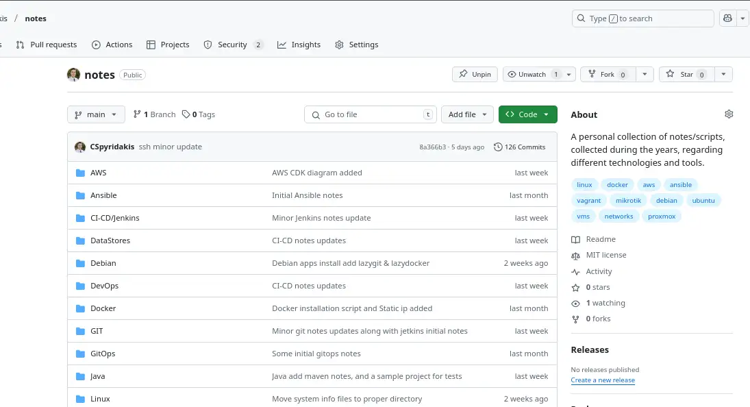Open the green Code dropdown
The height and width of the screenshot is (407, 750).
[x=527, y=114]
